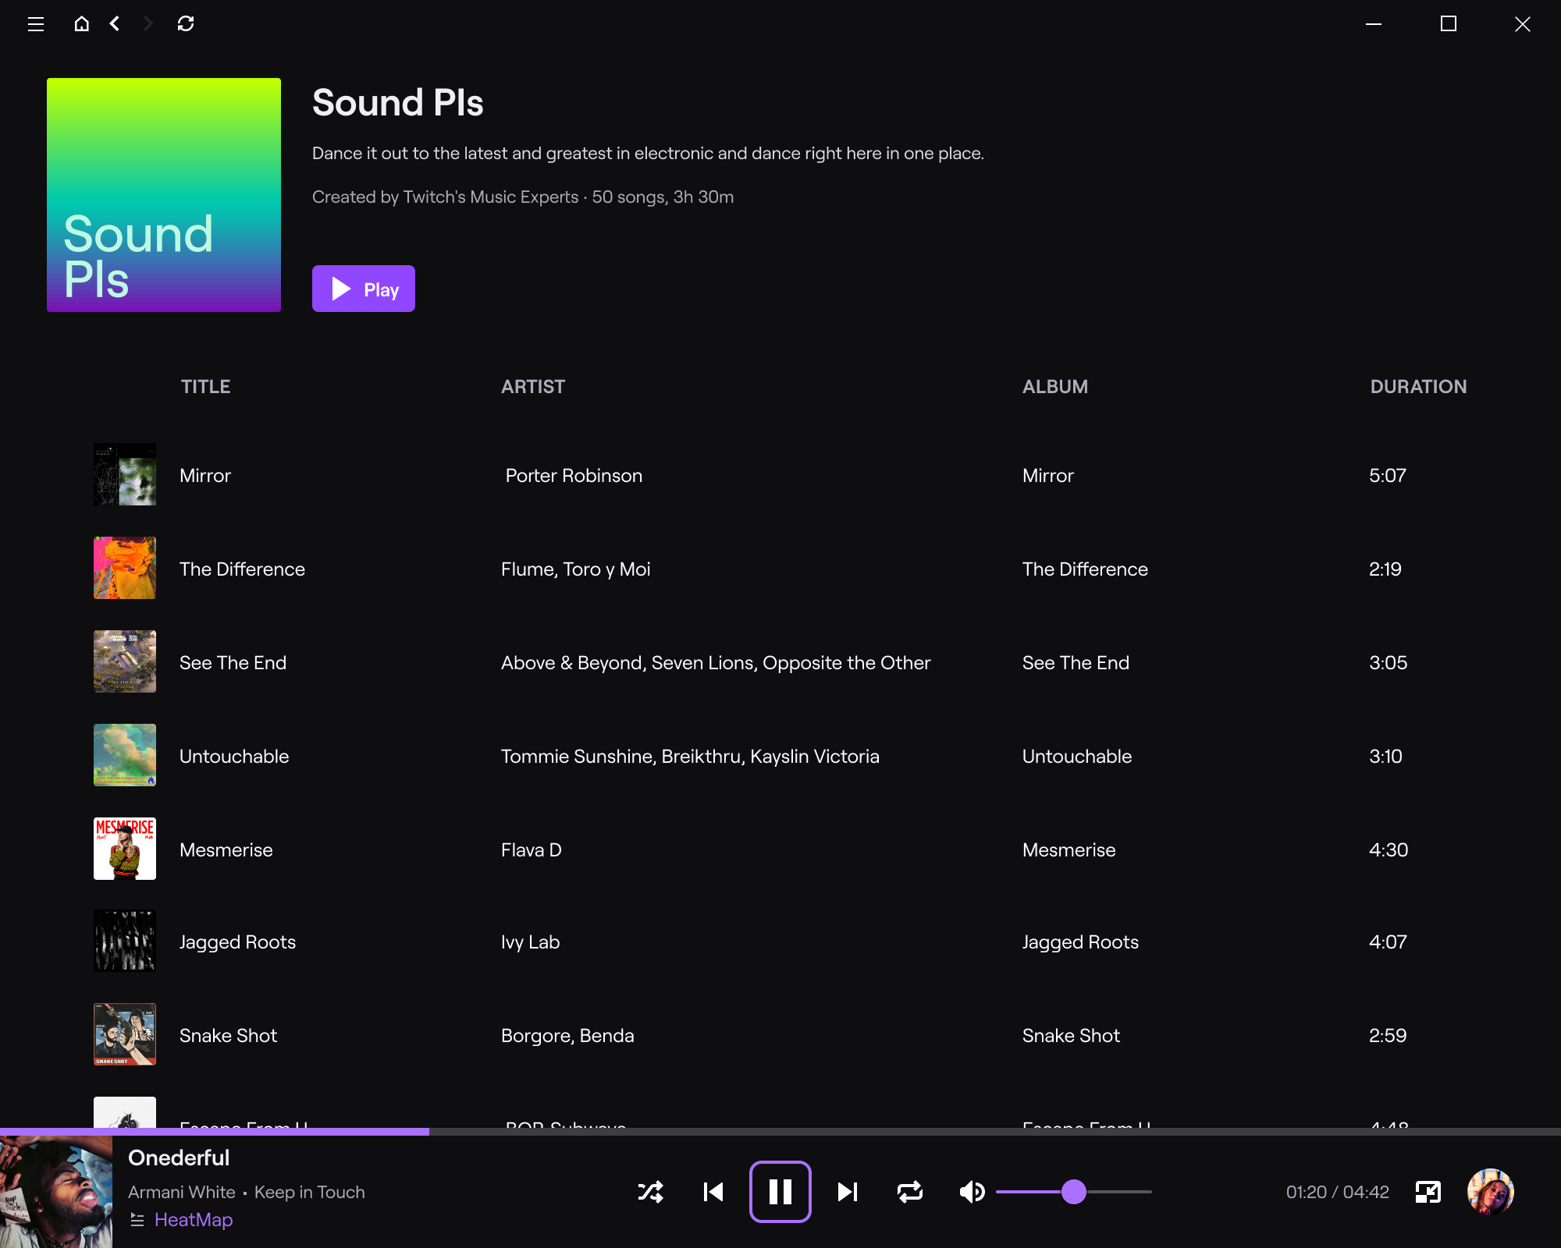Image resolution: width=1561 pixels, height=1248 pixels.
Task: Refresh the page with the reload icon
Action: click(187, 24)
